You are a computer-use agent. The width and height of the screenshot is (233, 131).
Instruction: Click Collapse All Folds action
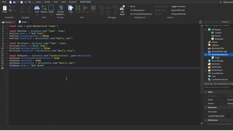178,14
